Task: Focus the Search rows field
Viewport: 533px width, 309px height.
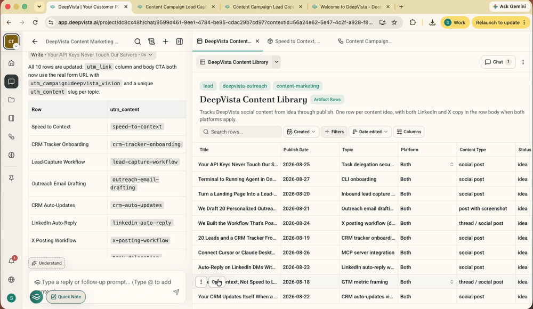Action: [x=241, y=132]
